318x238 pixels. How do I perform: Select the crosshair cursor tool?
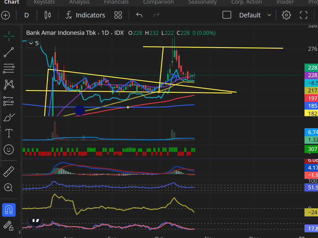click(x=9, y=36)
